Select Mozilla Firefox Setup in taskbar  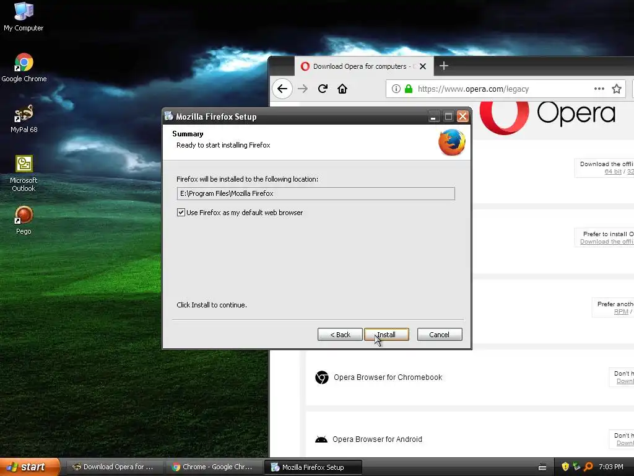tap(313, 467)
